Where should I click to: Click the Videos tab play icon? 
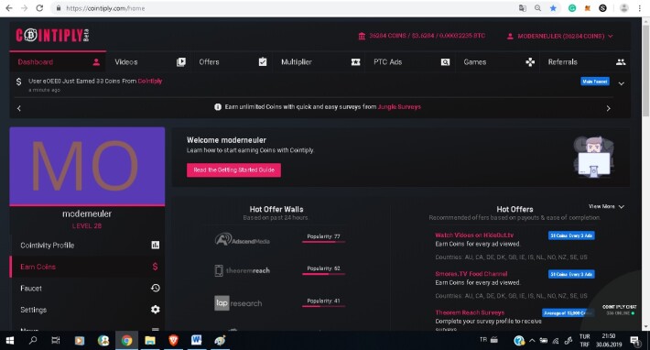click(x=180, y=62)
